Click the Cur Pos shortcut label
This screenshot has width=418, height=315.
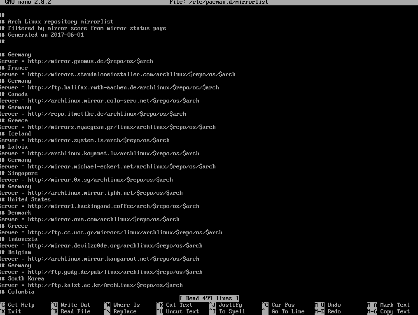pyautogui.click(x=283, y=305)
